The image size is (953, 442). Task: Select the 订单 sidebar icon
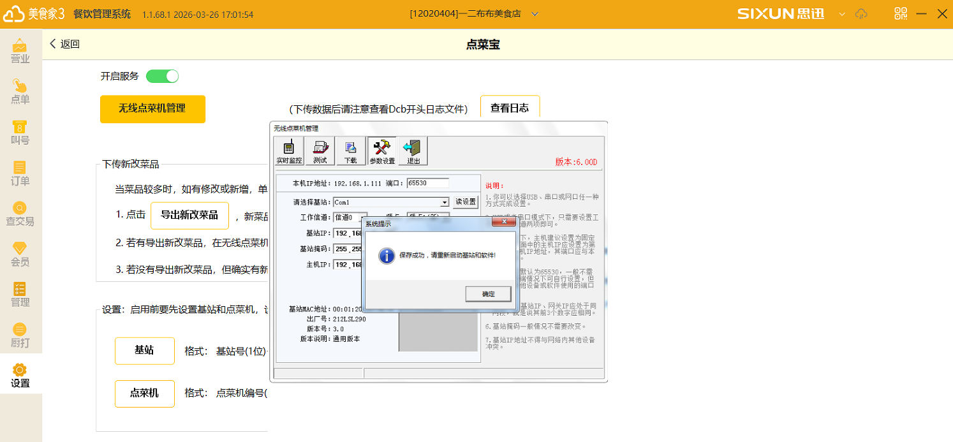point(20,173)
